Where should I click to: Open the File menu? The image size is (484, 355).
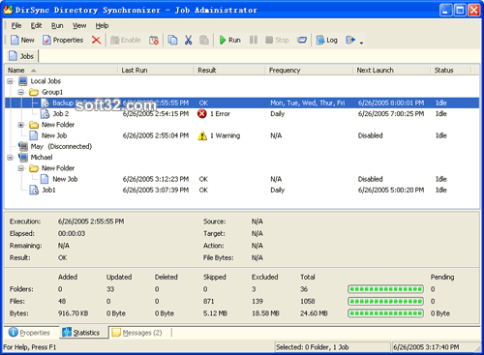[x=16, y=25]
